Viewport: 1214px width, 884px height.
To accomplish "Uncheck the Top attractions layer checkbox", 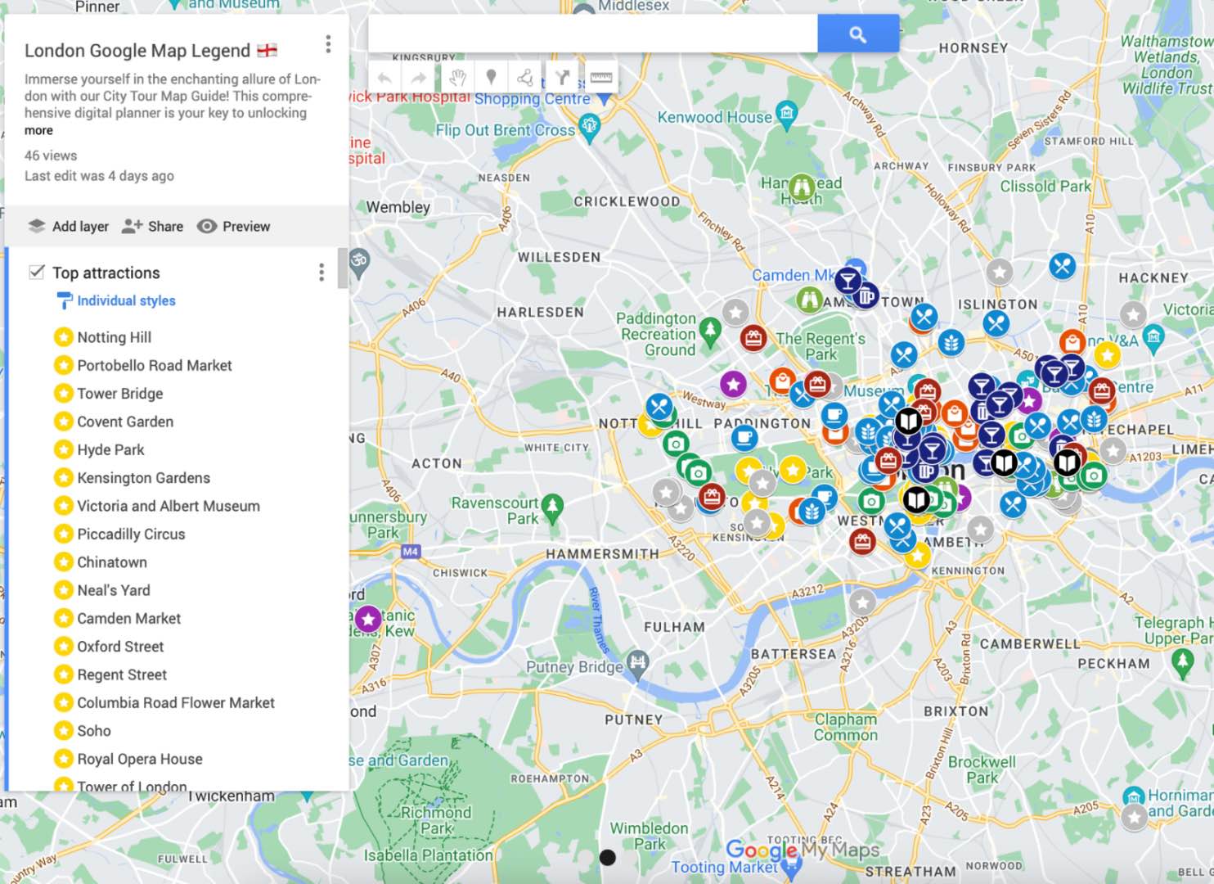I will click(37, 272).
